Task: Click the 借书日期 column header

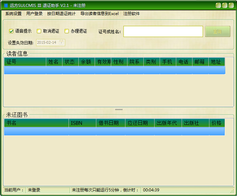Action: click(x=111, y=123)
